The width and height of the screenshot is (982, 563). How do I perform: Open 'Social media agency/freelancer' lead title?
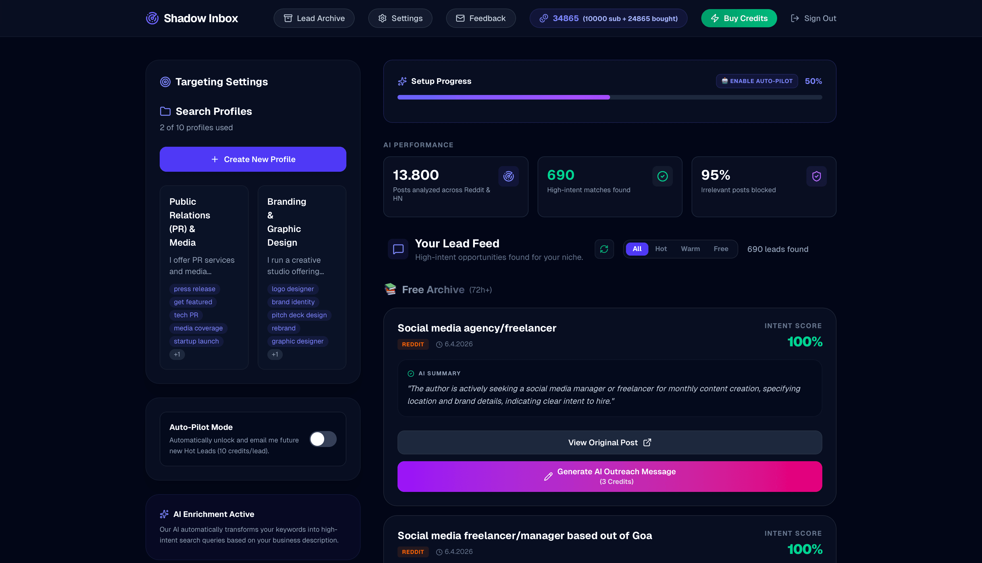[477, 328]
